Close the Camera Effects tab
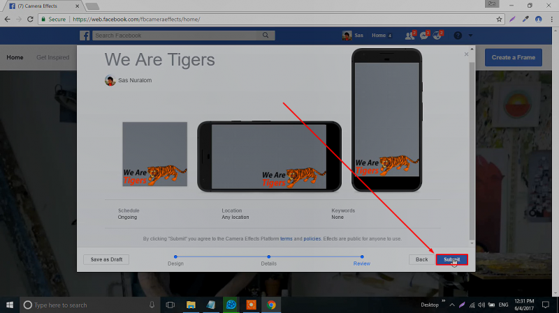 click(x=77, y=6)
